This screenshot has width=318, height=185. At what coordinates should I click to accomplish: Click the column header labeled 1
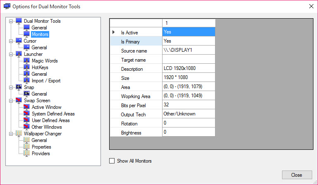click(x=189, y=23)
